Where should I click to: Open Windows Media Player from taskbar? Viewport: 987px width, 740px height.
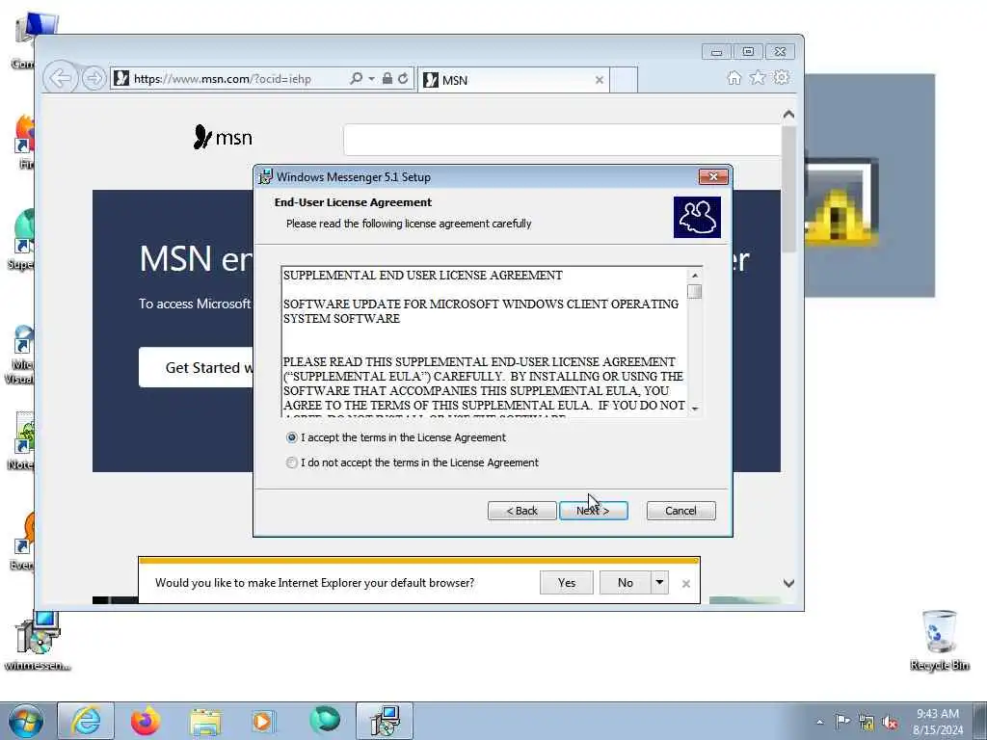(264, 721)
